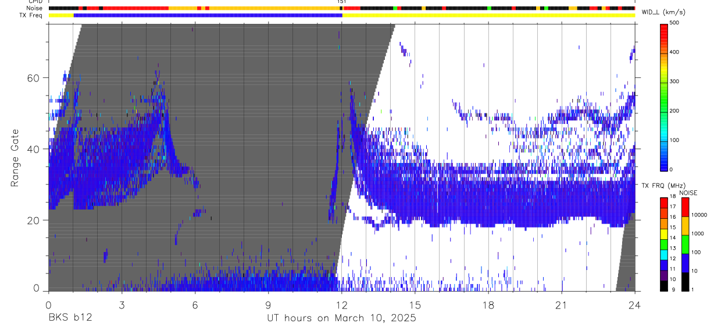Image resolution: width=714 pixels, height=330 pixels.
Task: Click x-axis hour tick label '12'
Action: [x=342, y=305]
